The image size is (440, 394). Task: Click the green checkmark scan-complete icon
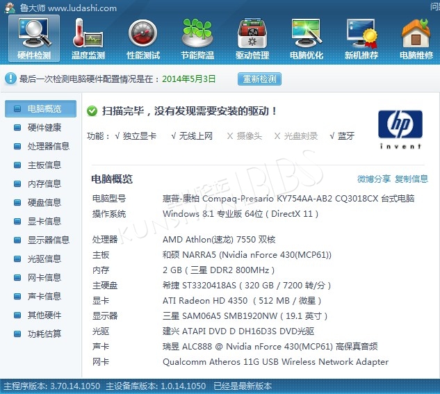coord(92,111)
